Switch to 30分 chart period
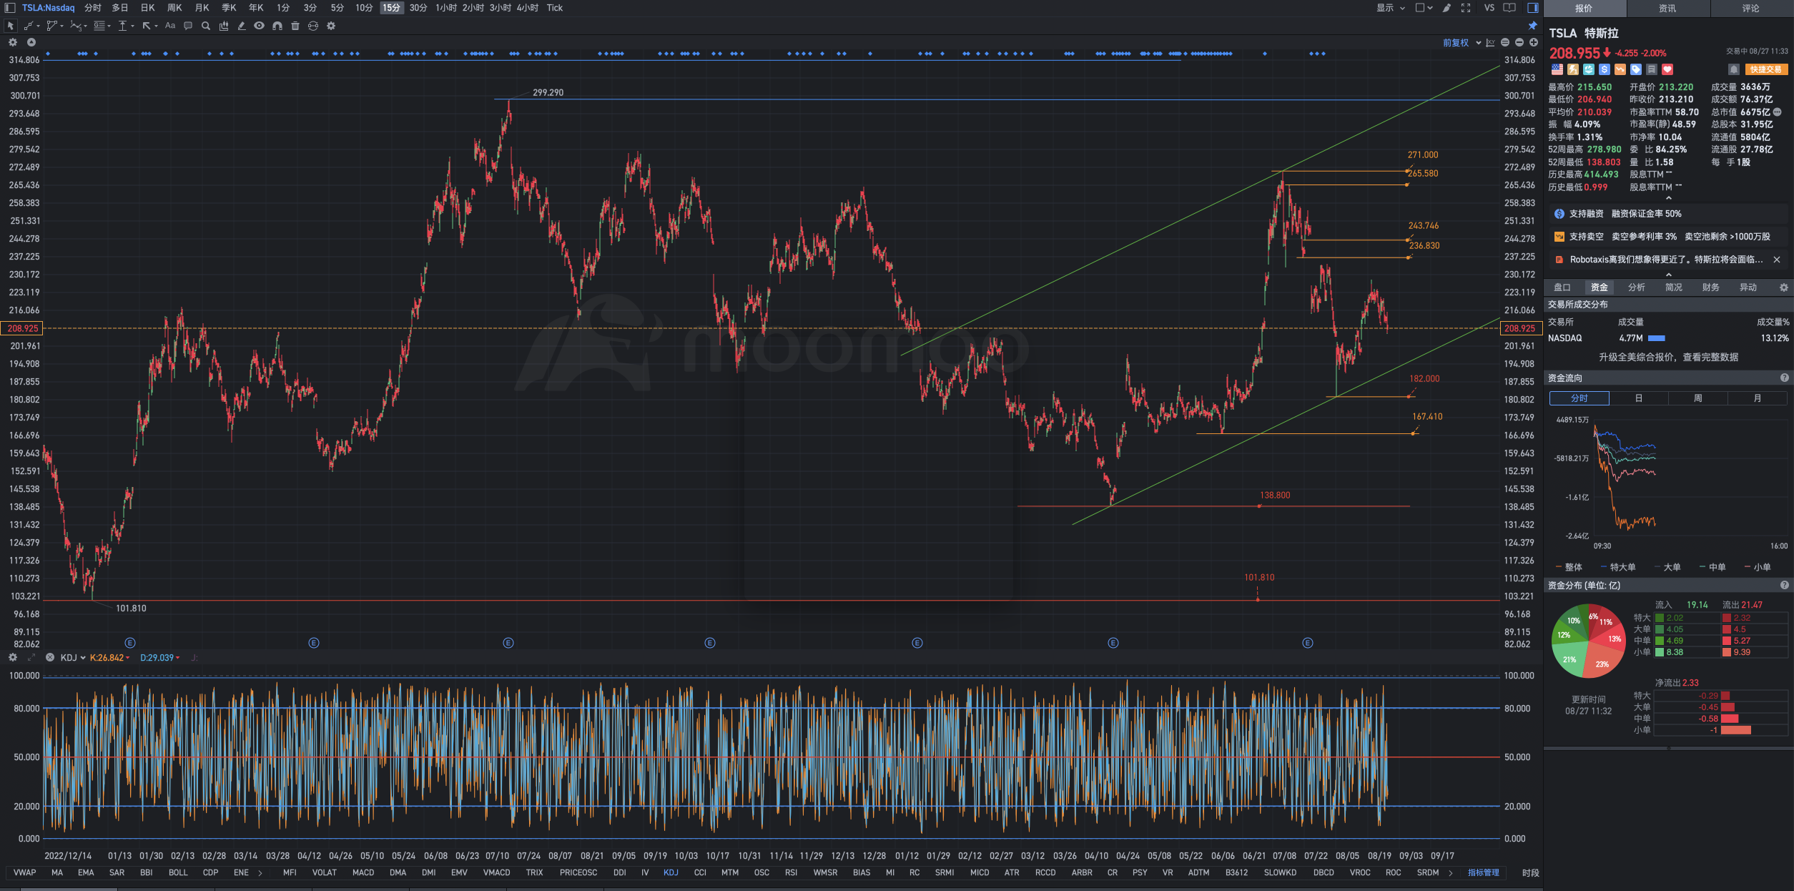This screenshot has width=1794, height=891. [x=418, y=8]
